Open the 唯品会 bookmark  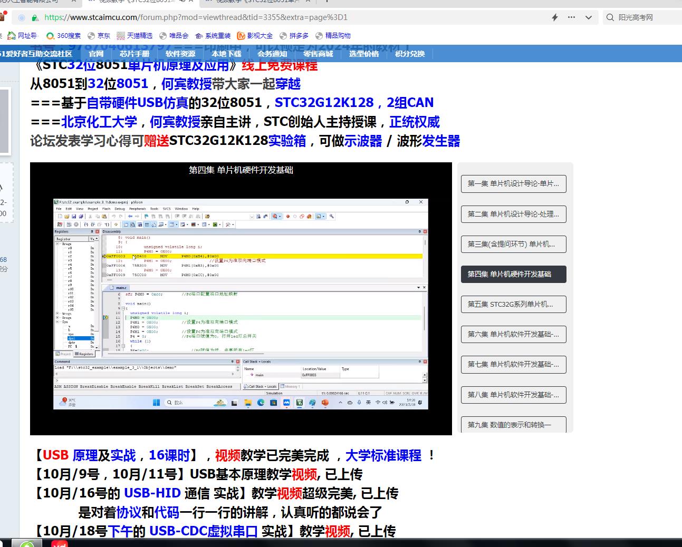tap(174, 36)
